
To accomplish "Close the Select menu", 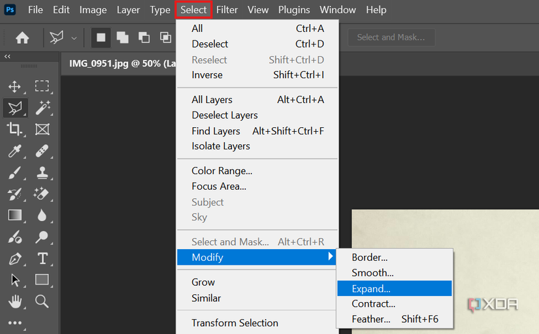I will click(x=193, y=10).
